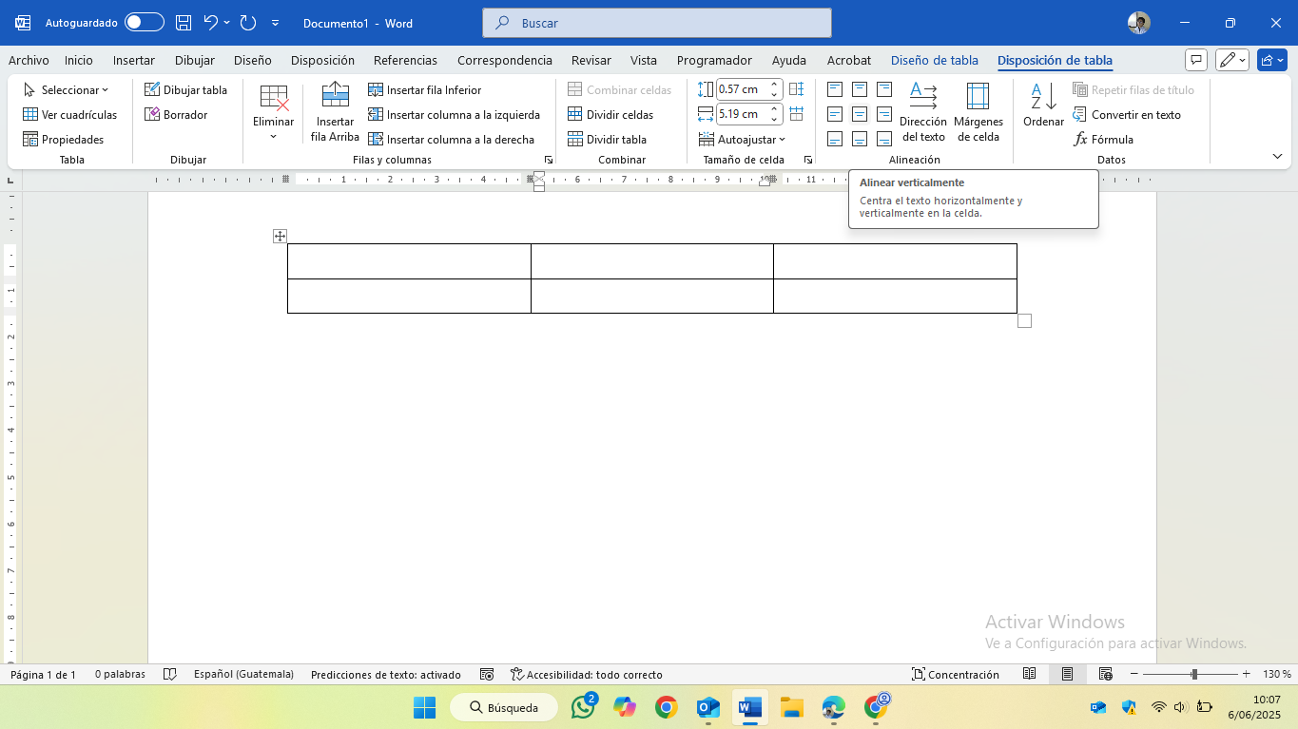Click Insertar columna a la derecha
The image size is (1298, 729).
point(452,139)
